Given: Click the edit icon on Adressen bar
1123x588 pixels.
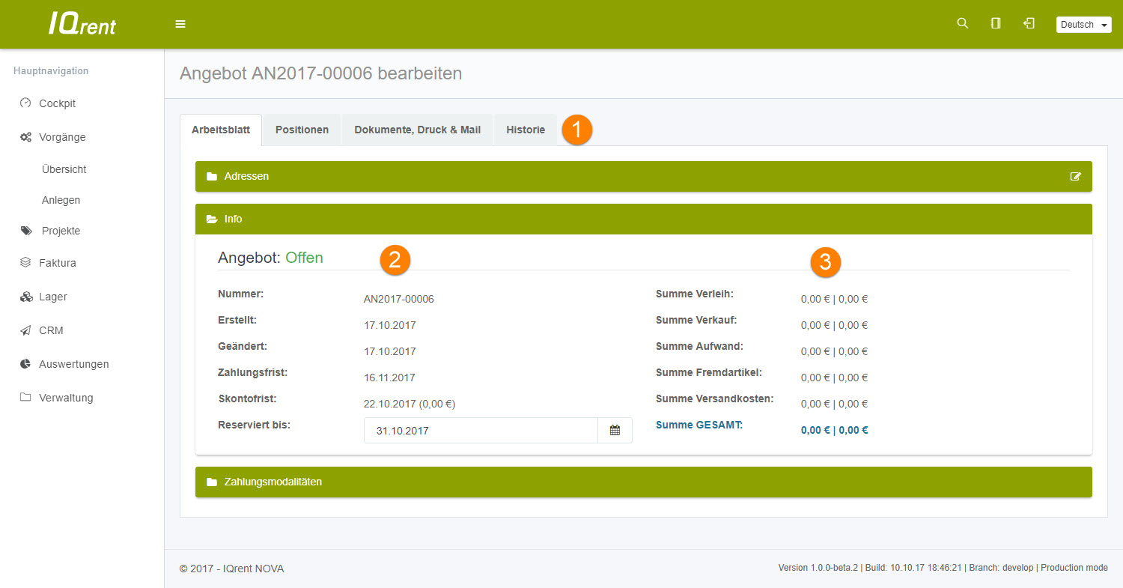Looking at the screenshot, I should click(1076, 177).
